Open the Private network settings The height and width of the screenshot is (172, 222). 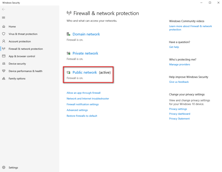pos(85,53)
